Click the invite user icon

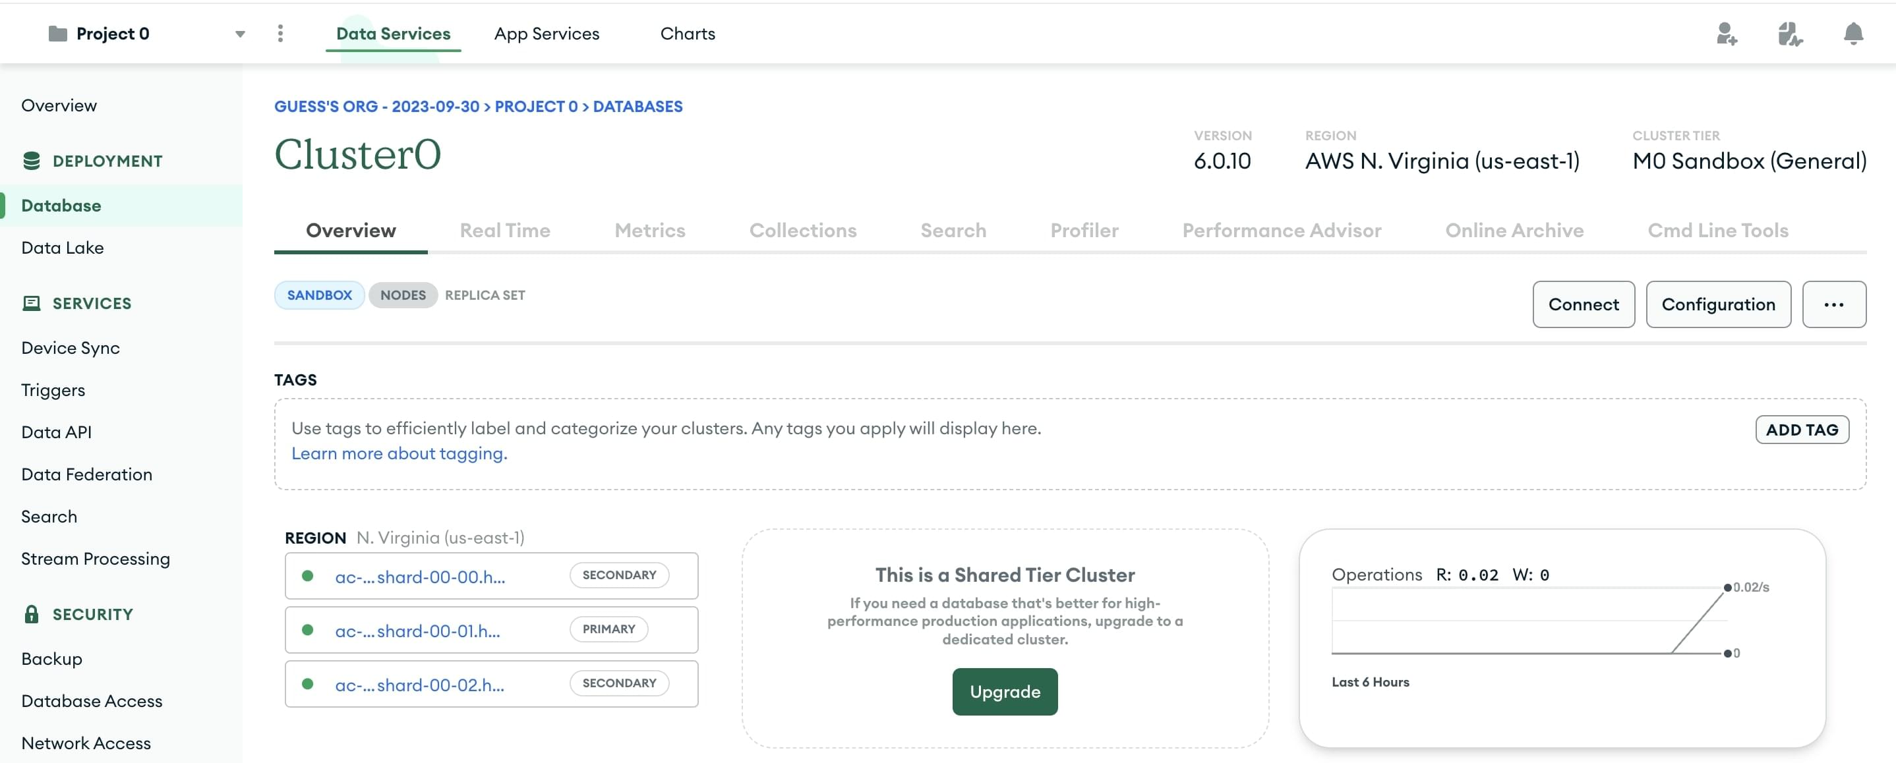pyautogui.click(x=1727, y=34)
